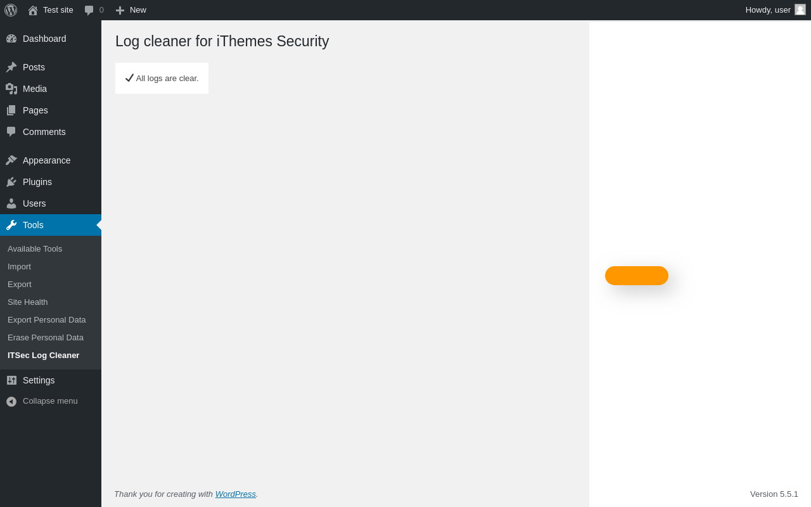Open Export Personal Data submenu
Viewport: 811px width, 507px height.
47,320
